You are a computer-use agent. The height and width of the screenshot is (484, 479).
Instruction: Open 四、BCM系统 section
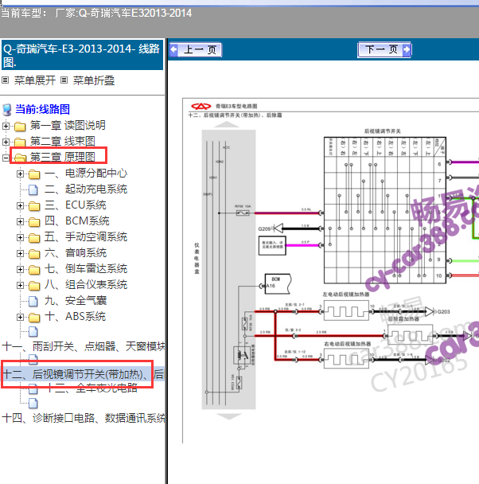pyautogui.click(x=77, y=221)
